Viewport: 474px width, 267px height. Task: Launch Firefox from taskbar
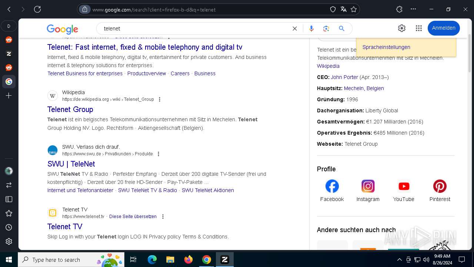(188, 260)
